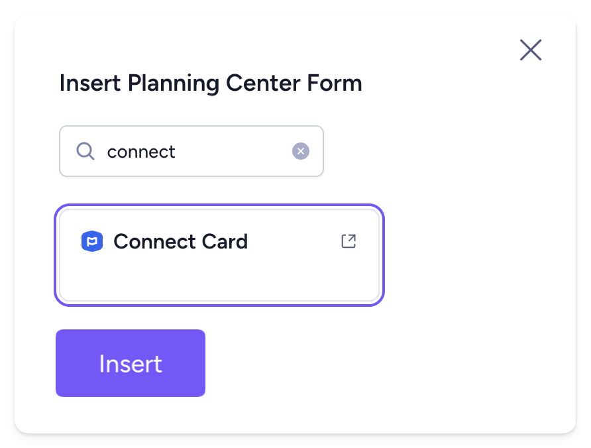Launch the Connect Card form in a new tab
The height and width of the screenshot is (448, 591).
pos(349,241)
